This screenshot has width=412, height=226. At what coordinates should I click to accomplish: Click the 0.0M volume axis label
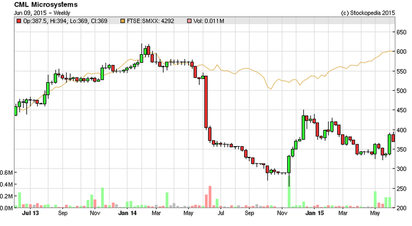point(6,208)
